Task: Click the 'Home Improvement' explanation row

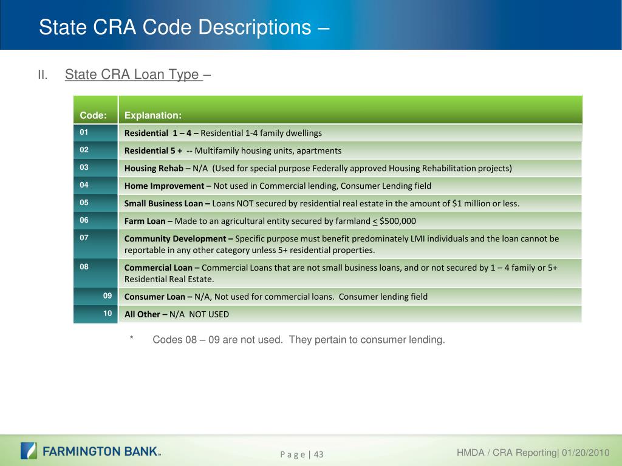Action: [x=350, y=186]
